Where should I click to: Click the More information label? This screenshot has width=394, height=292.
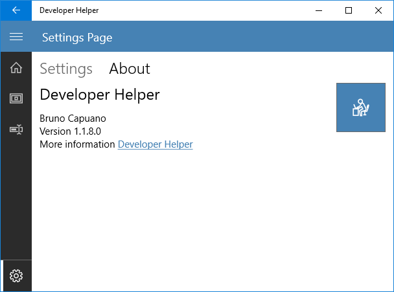77,144
